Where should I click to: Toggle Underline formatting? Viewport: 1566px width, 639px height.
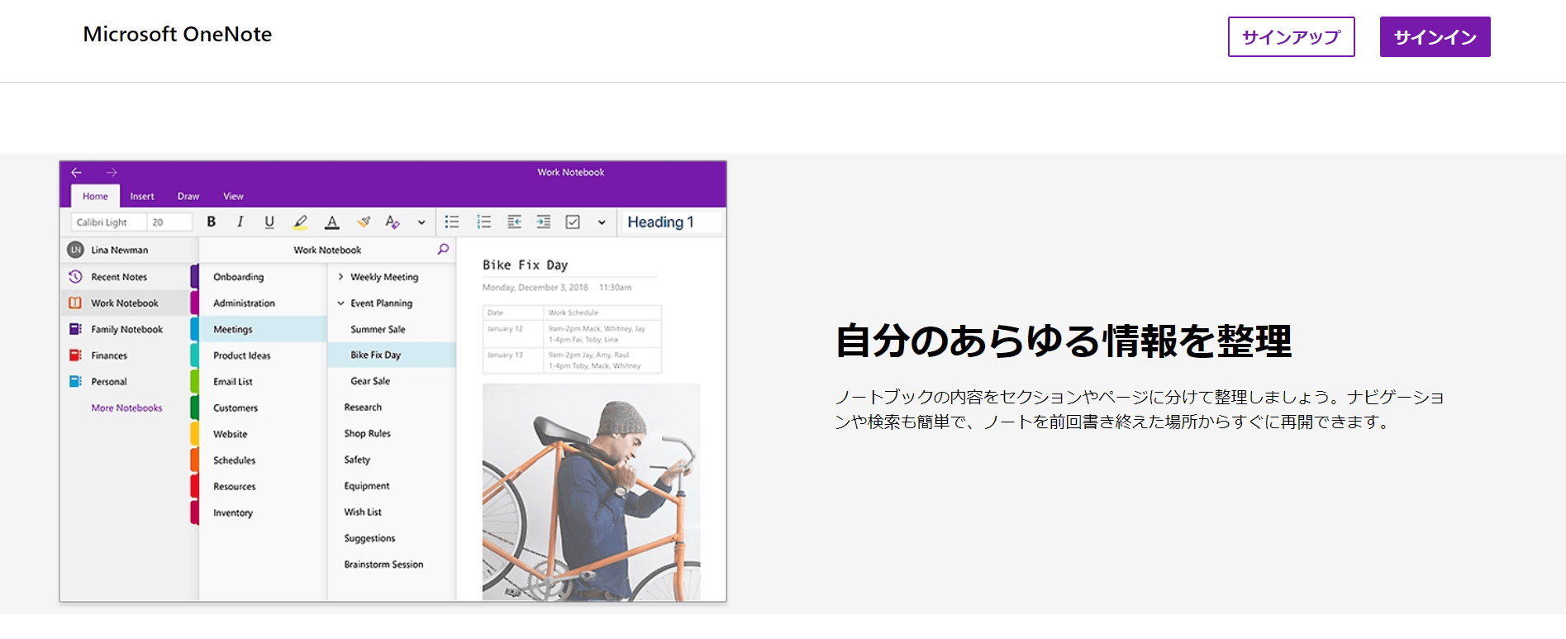269,222
